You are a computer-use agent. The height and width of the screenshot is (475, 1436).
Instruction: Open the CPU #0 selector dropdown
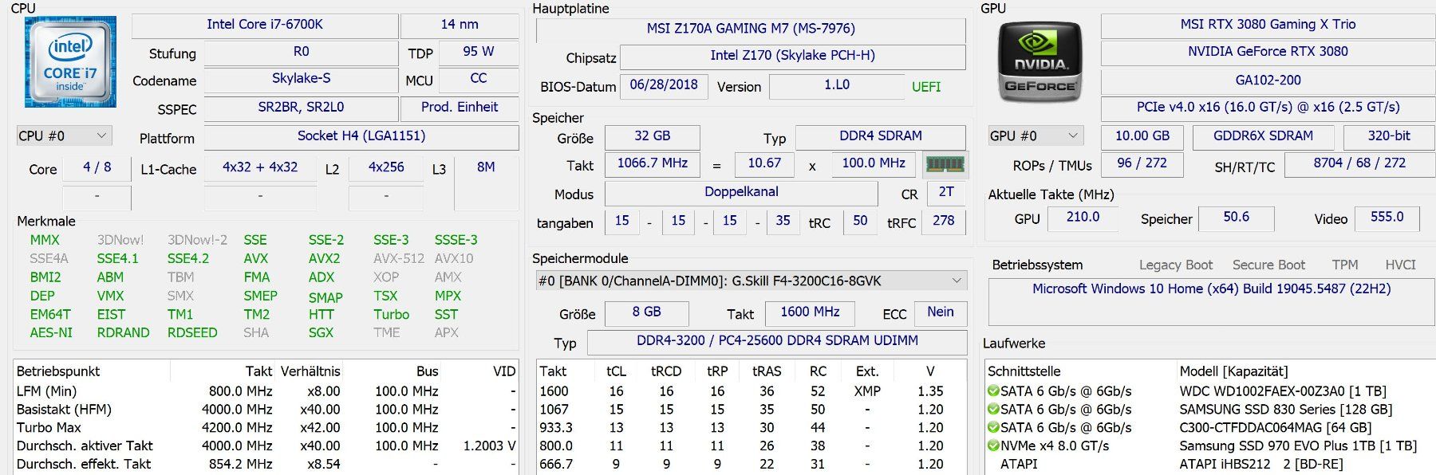point(63,135)
